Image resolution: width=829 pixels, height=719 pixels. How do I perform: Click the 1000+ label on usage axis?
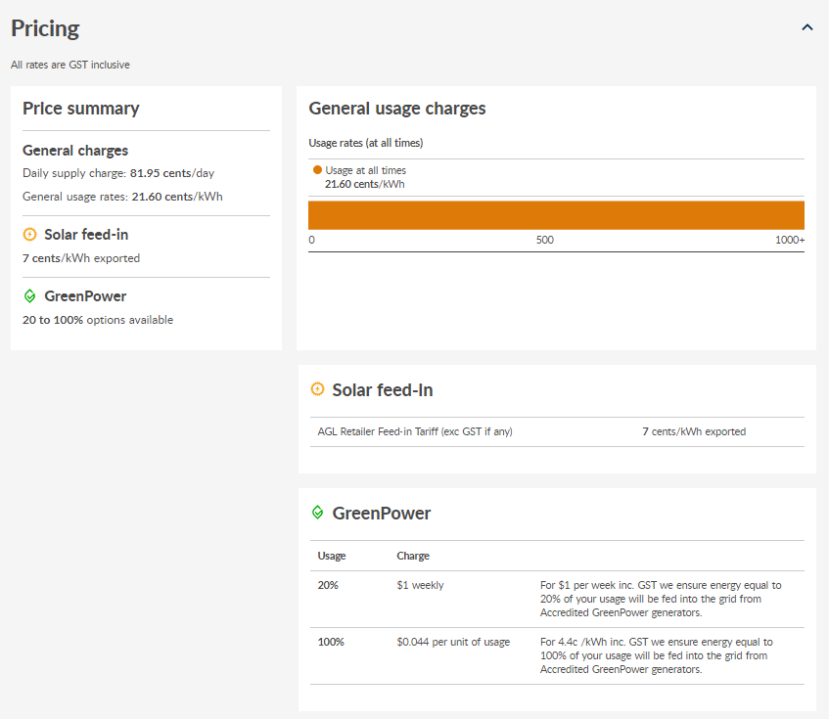click(789, 241)
